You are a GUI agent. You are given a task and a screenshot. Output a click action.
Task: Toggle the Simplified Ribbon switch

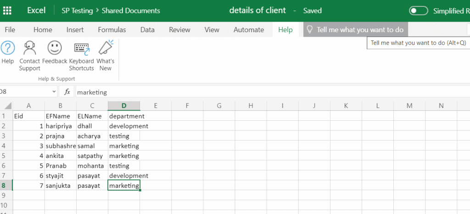(x=419, y=11)
